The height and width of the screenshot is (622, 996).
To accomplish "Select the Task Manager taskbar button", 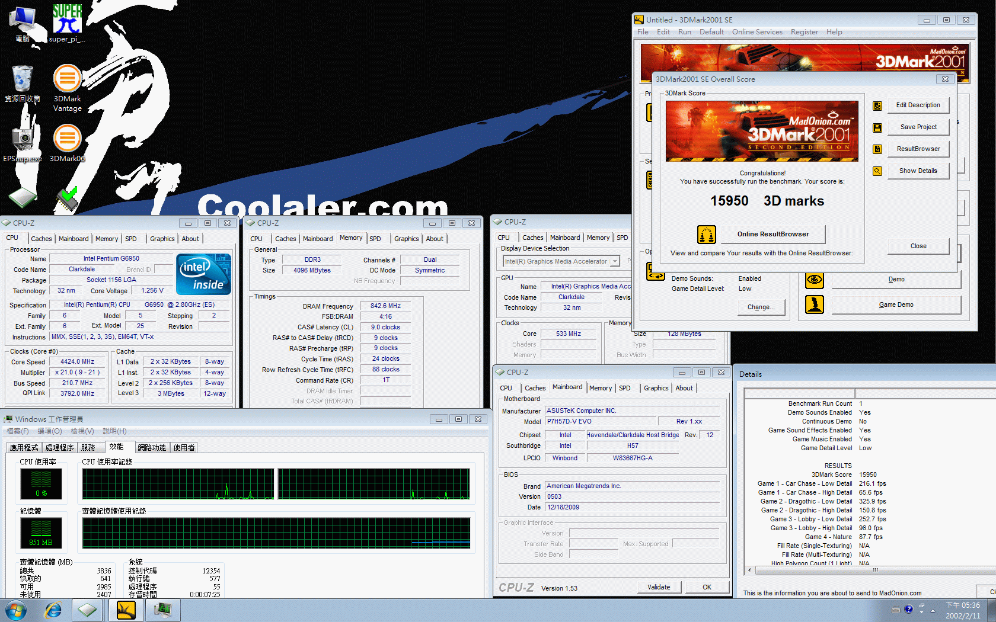I will [162, 610].
